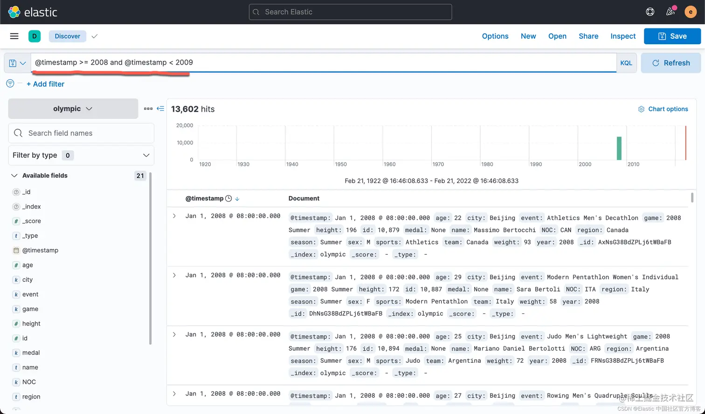Save the search with Save button

coord(672,36)
